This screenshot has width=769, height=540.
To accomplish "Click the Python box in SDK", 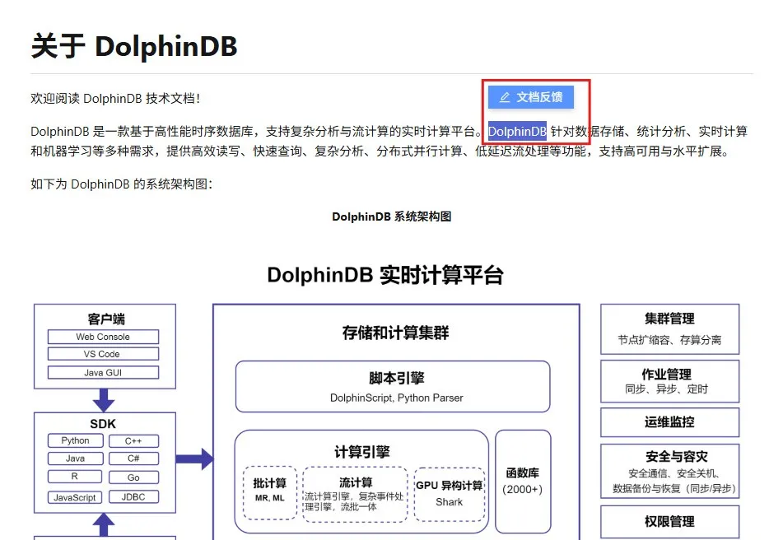I will pyautogui.click(x=76, y=440).
